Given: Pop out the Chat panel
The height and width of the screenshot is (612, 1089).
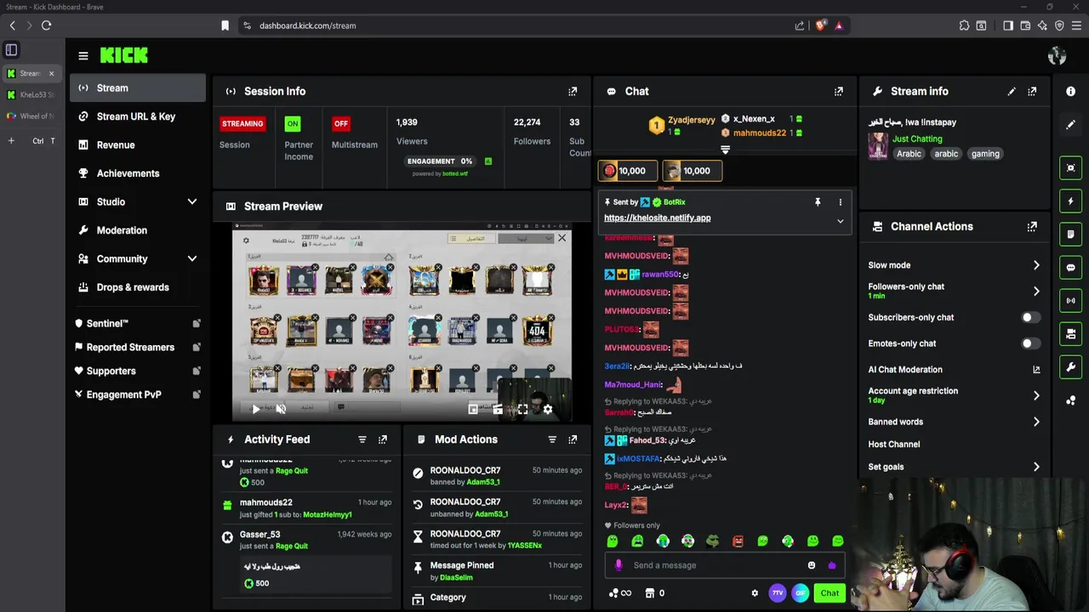Looking at the screenshot, I should click(839, 91).
